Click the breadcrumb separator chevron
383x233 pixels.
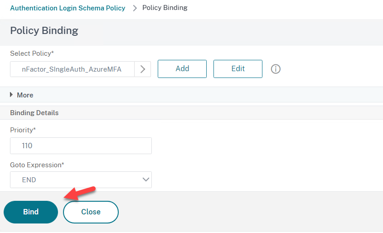click(x=135, y=8)
